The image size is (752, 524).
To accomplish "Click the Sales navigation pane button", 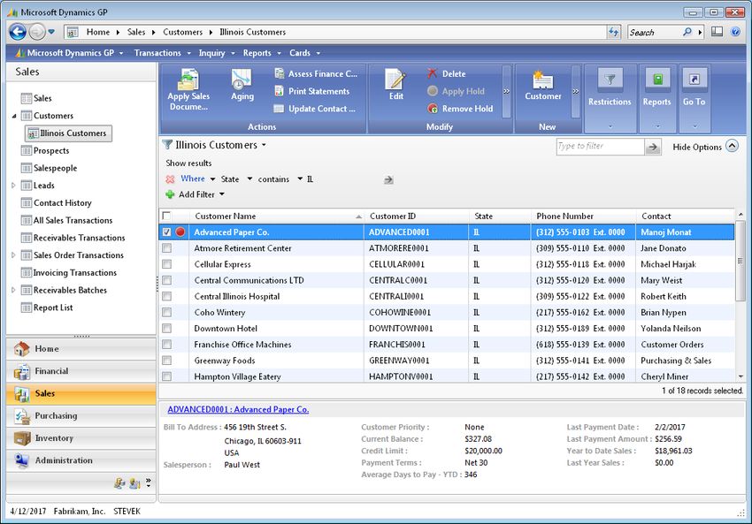I will tap(81, 393).
